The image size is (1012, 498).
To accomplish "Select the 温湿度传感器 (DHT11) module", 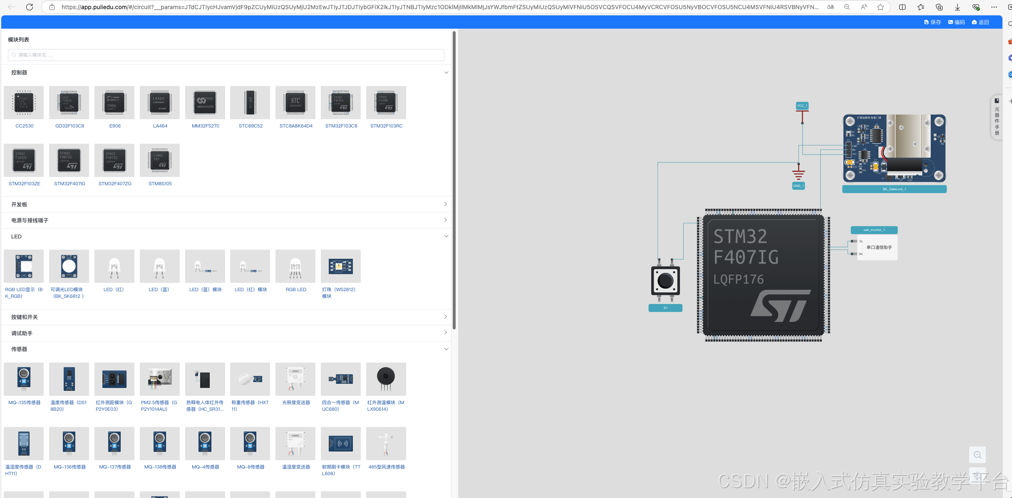I will [24, 444].
